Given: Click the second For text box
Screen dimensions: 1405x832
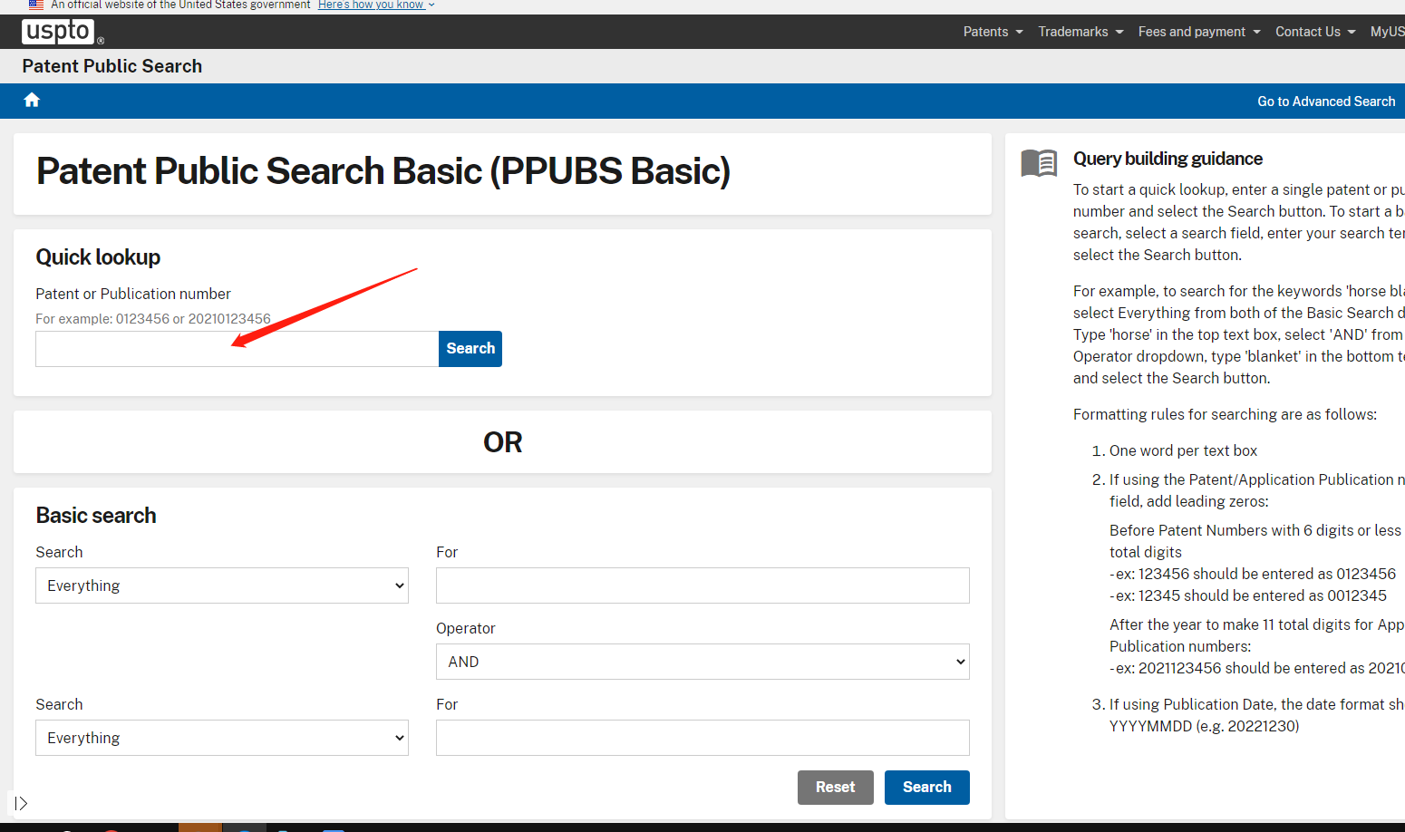Looking at the screenshot, I should [702, 738].
